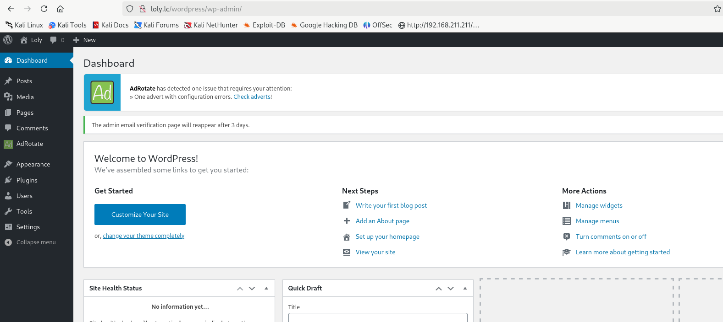
Task: Collapse the Quick Draft panel
Action: (x=465, y=288)
